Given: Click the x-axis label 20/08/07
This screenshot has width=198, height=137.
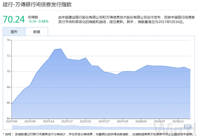Looking at the screenshot, I should pyautogui.click(x=159, y=122).
